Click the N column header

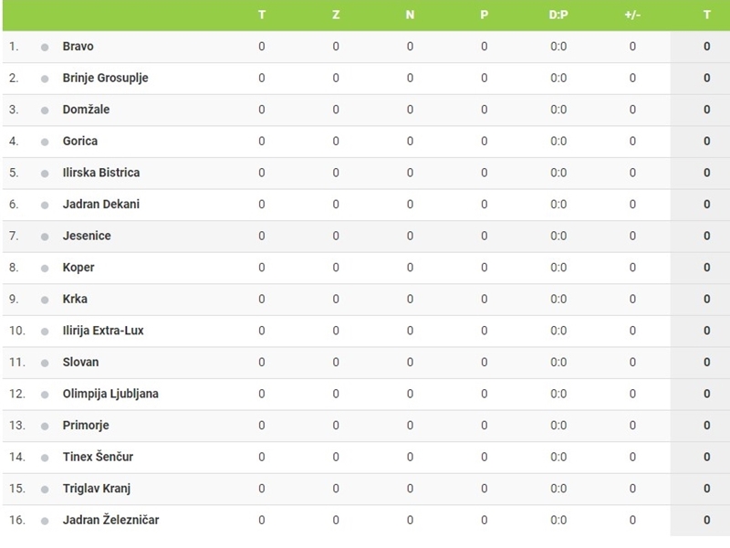pyautogui.click(x=410, y=15)
